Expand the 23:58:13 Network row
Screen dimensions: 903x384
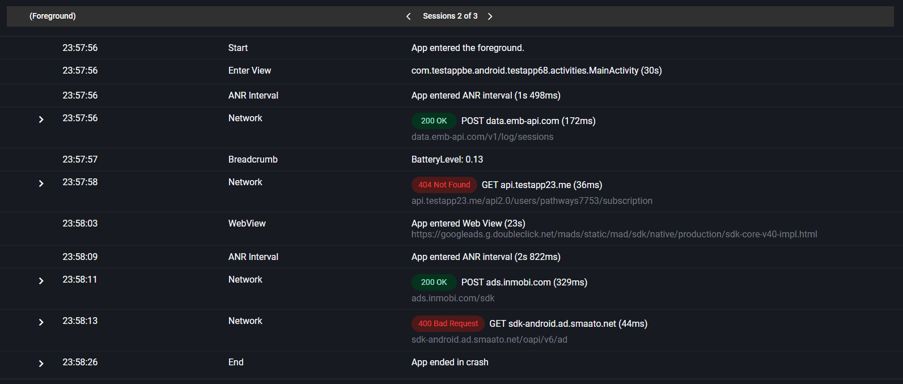coord(41,322)
